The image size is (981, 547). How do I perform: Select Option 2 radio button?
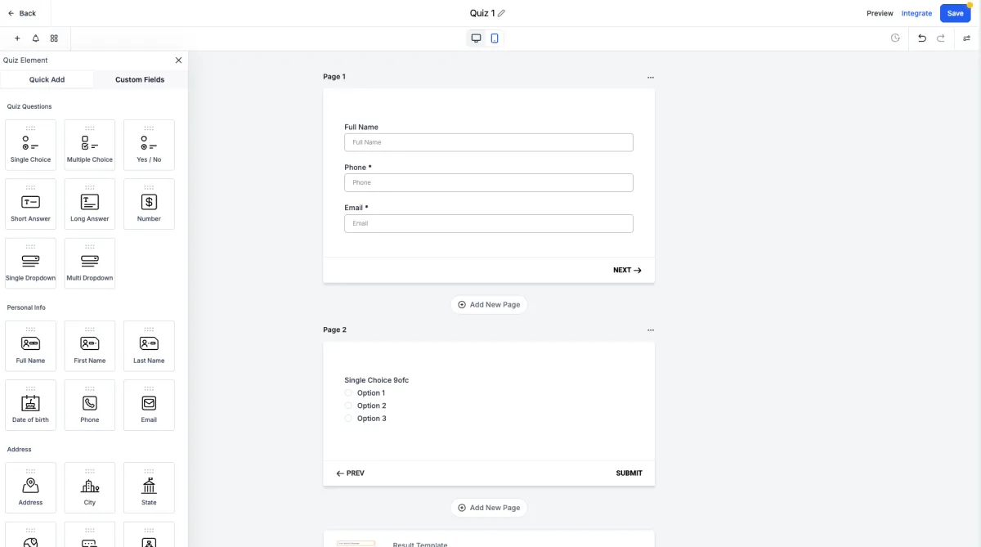tap(348, 406)
